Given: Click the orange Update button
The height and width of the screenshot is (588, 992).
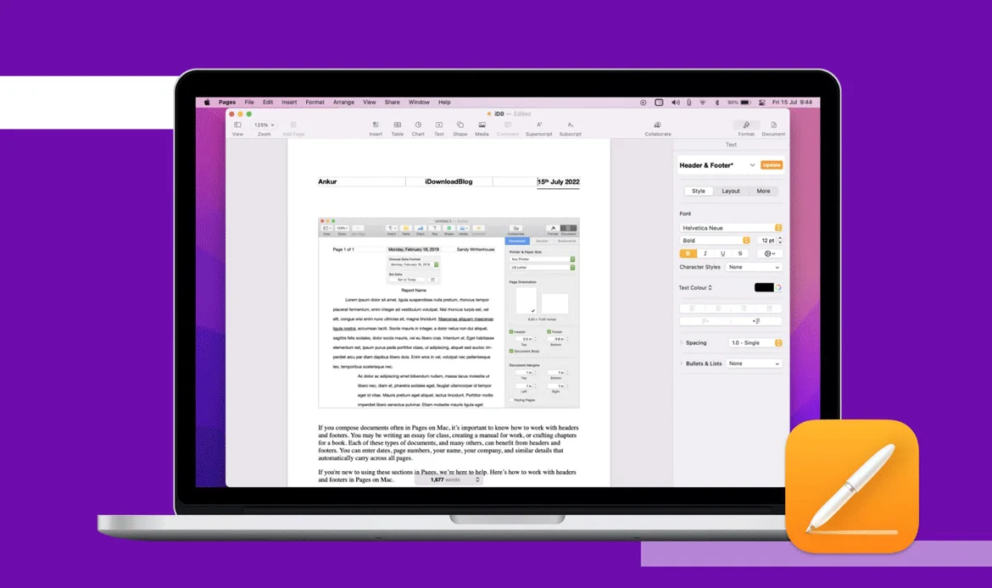Looking at the screenshot, I should pyautogui.click(x=772, y=165).
